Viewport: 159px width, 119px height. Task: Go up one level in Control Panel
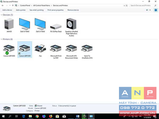pyautogui.click(x=13, y=6)
